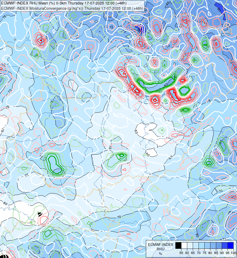Click the "MoistureConvergence (g/(kg*s))" title line
Screen dimensions: 237x258
[x=72, y=8]
